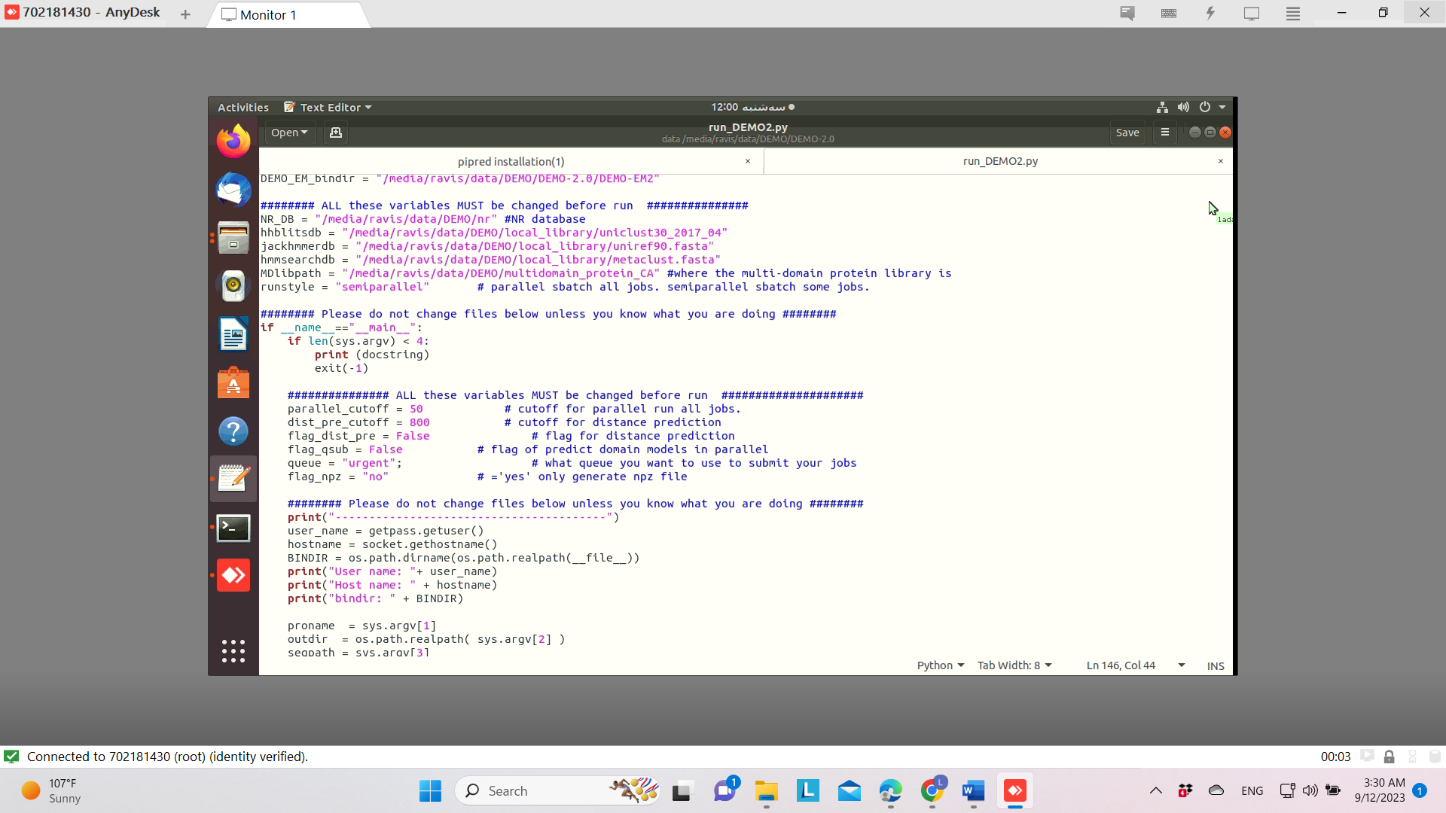Image resolution: width=1446 pixels, height=813 pixels.
Task: Open the Tab Width: 8 dropdown
Action: point(1014,665)
